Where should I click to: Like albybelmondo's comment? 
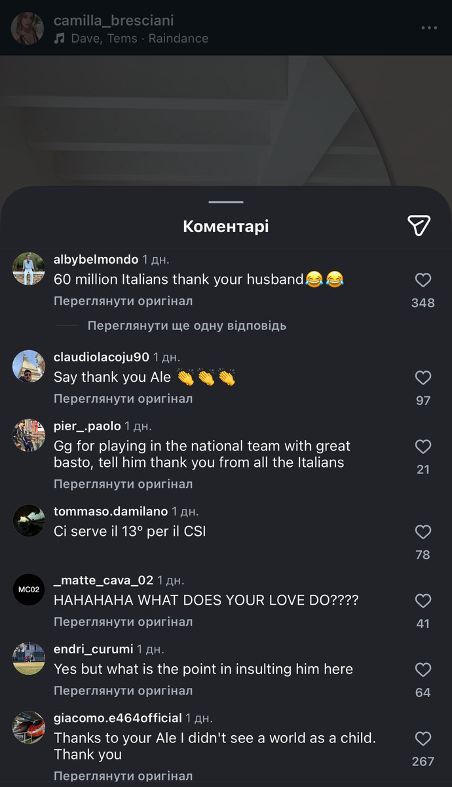tap(423, 281)
